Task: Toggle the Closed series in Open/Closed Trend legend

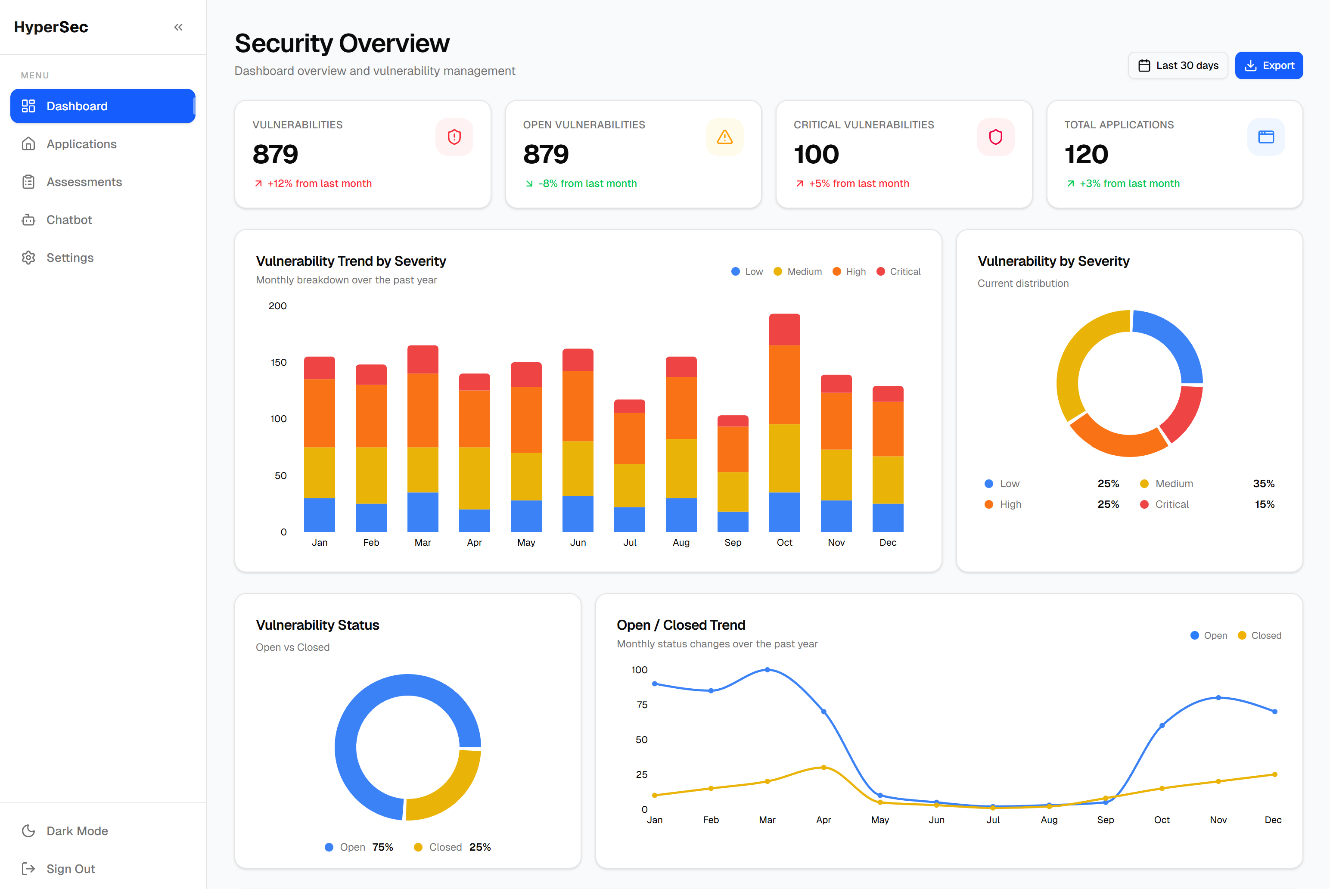Action: pos(1259,635)
